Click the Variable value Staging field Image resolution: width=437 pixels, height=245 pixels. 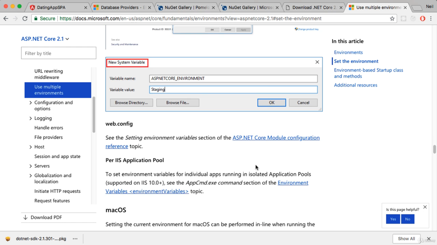233,90
